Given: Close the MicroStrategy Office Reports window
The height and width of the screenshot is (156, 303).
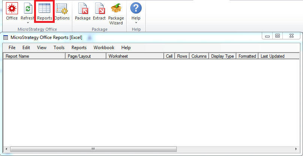Looking at the screenshot, I should [x=292, y=36].
